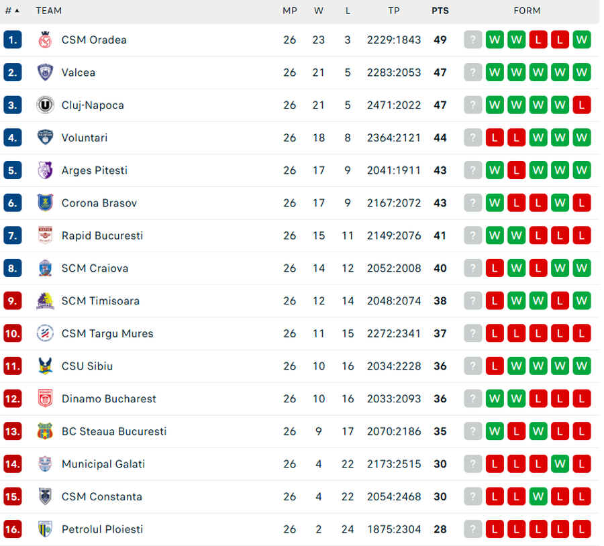
Task: Click the SCM Timisoara team logo
Action: (x=45, y=301)
